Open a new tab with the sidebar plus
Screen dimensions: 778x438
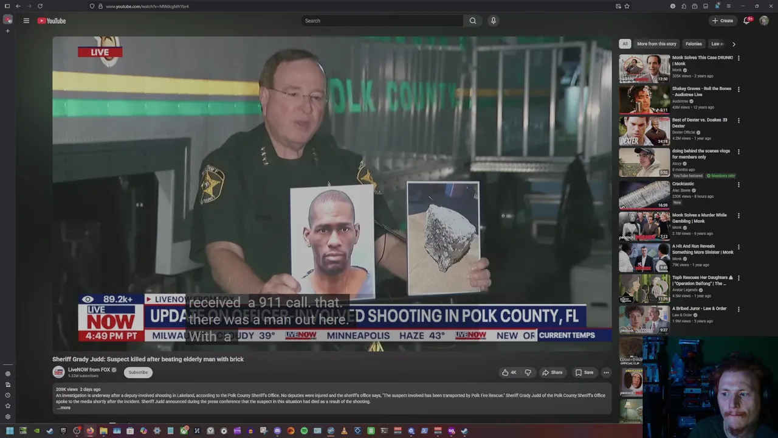(8, 30)
